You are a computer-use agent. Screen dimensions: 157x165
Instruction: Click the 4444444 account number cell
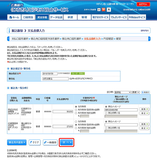(x=48, y=112)
